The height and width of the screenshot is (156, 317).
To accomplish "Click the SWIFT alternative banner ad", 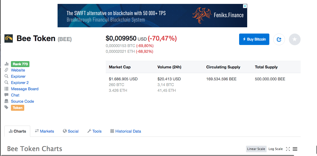I will pyautogui.click(x=152, y=16).
